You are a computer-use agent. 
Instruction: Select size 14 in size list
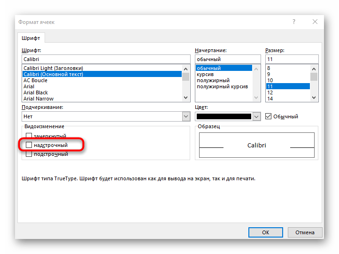click(270, 99)
